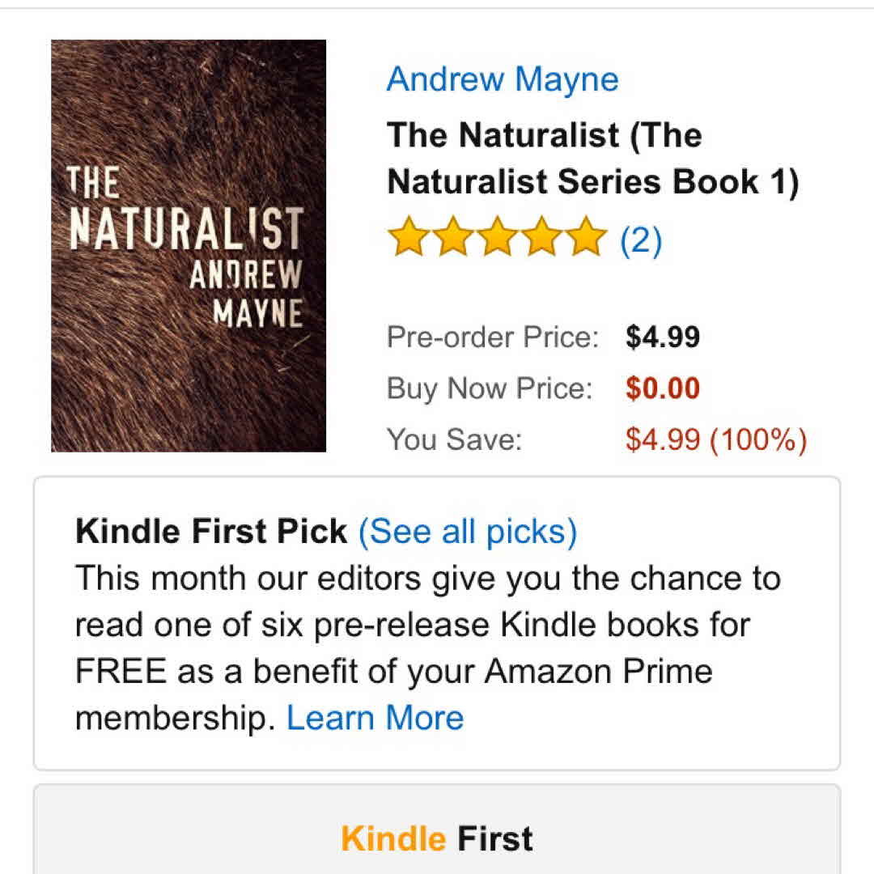Screen dimensions: 874x874
Task: Tap the Kindle First header at bottom
Action: click(x=437, y=839)
